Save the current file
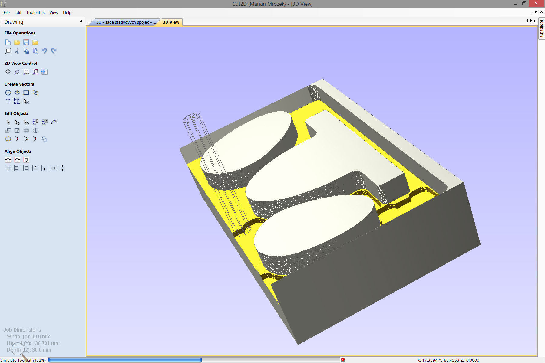 click(x=26, y=42)
